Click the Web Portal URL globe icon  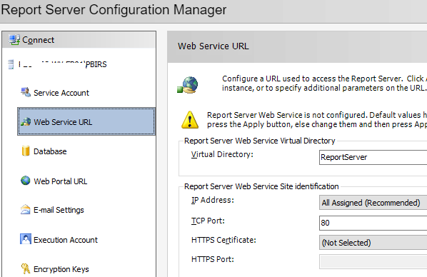[26, 181]
